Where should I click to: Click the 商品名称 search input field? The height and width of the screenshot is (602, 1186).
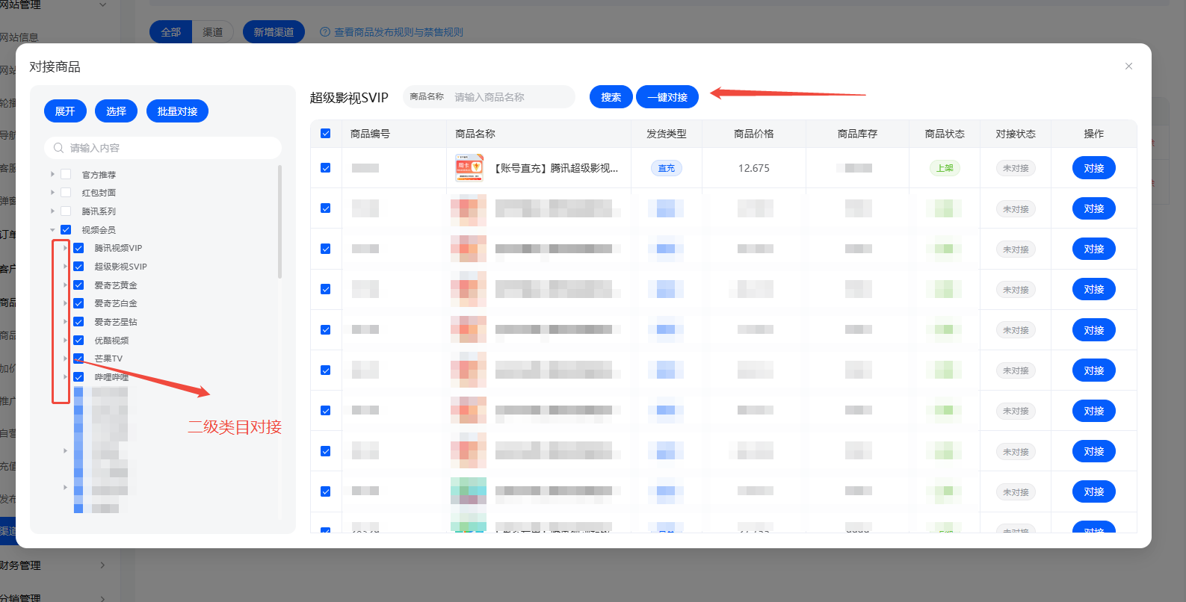pos(510,97)
